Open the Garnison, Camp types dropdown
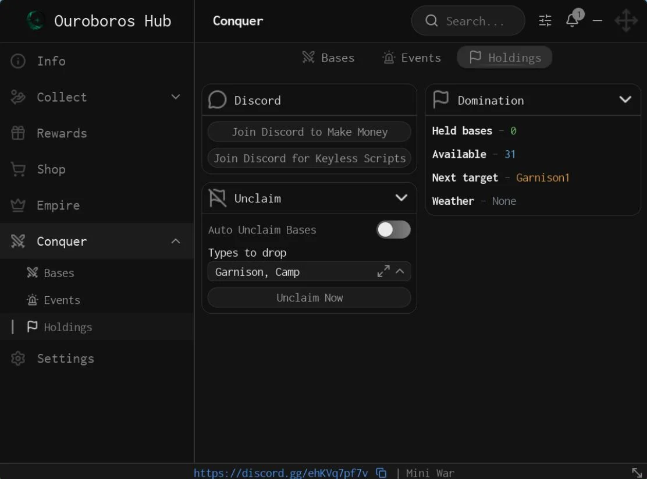Screen dimensions: 647x479 click(309, 272)
